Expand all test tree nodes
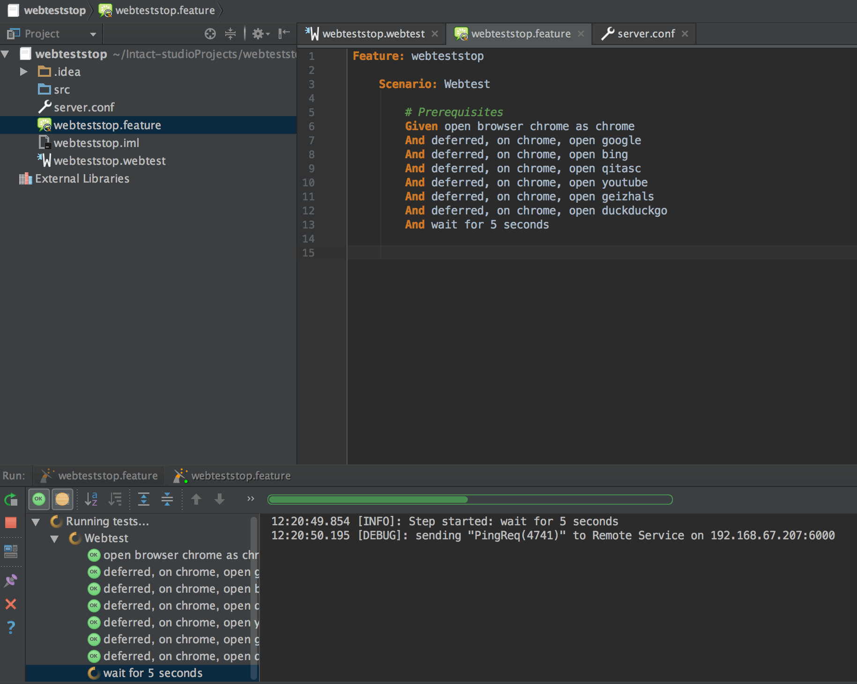The image size is (857, 684). tap(144, 499)
